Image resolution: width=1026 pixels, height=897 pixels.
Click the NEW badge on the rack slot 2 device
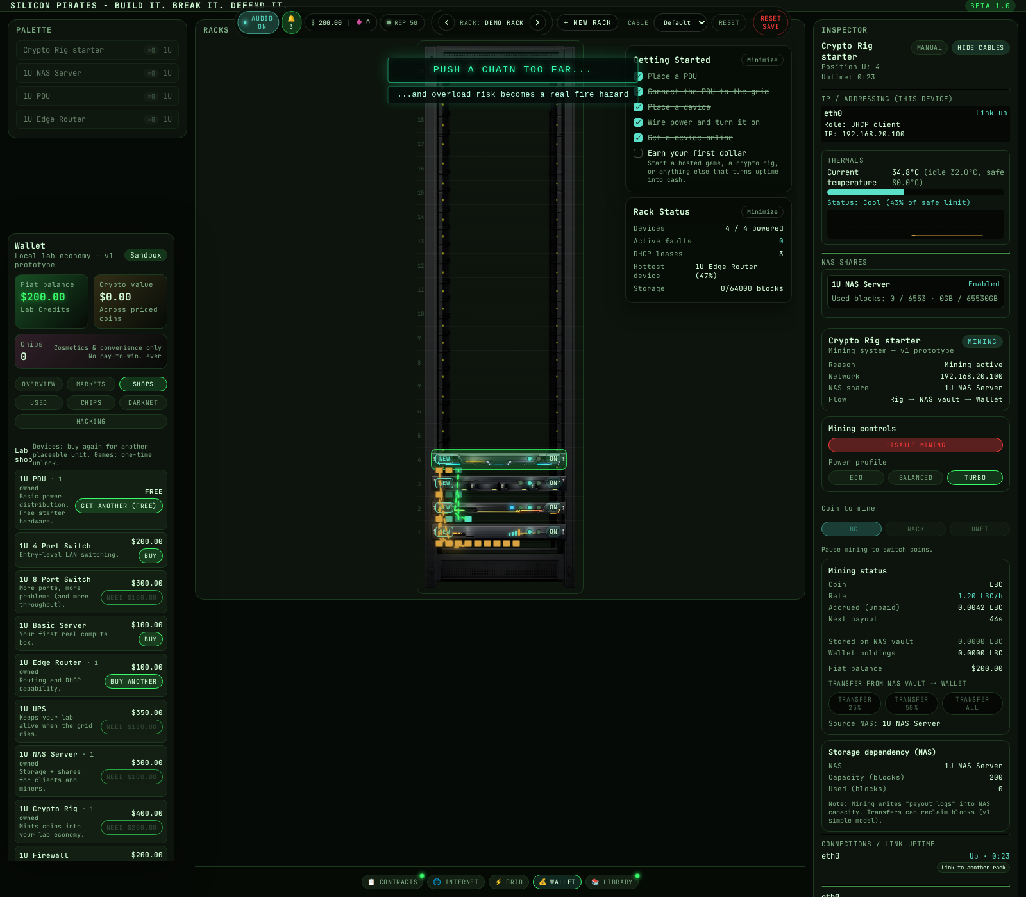point(444,507)
